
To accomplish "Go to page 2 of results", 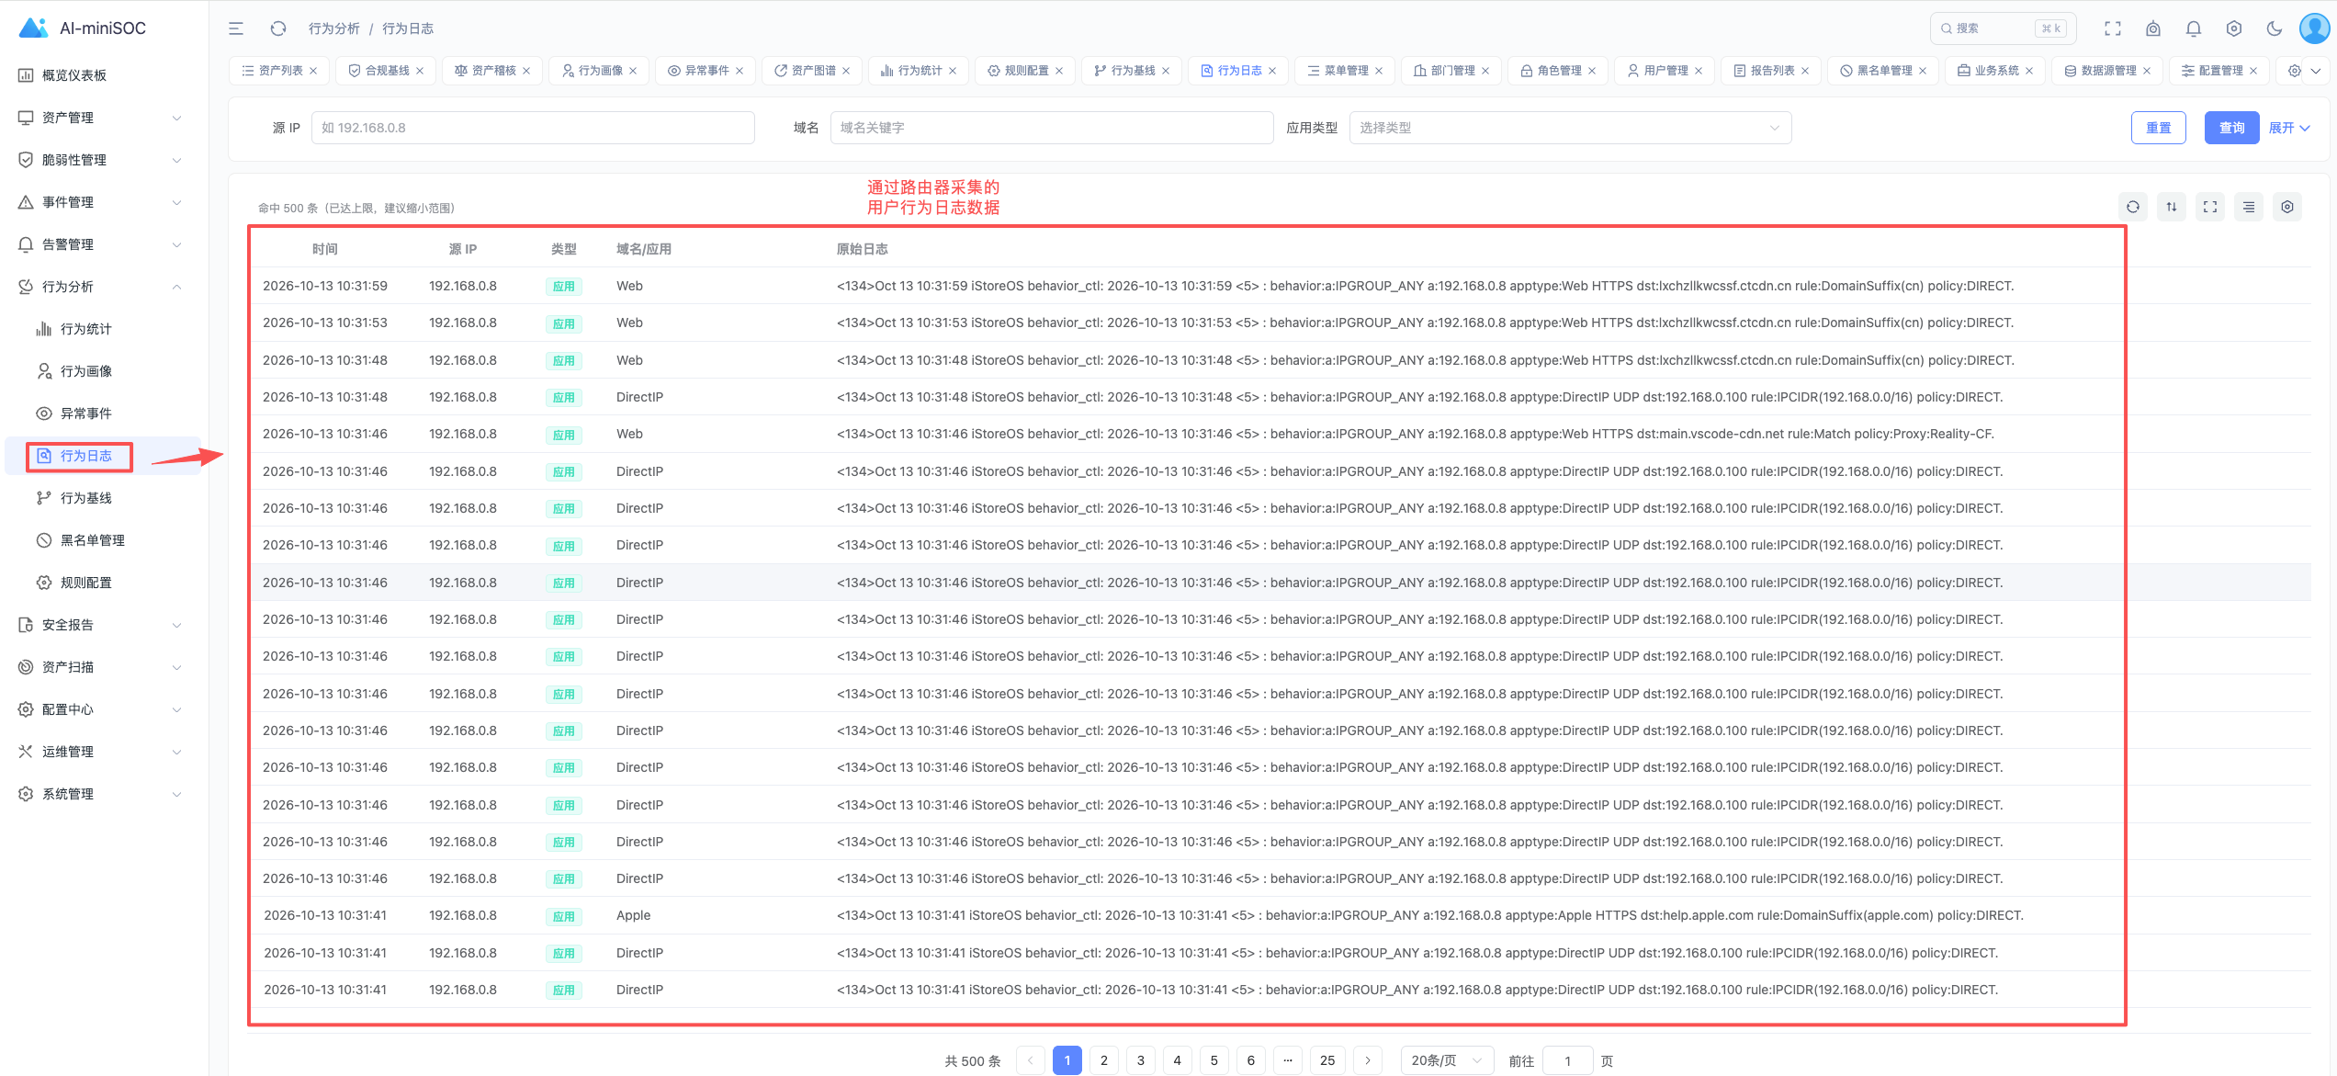I will (x=1104, y=1060).
